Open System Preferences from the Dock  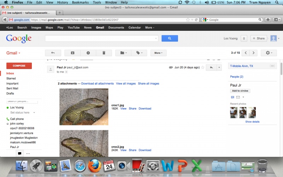click(153, 166)
